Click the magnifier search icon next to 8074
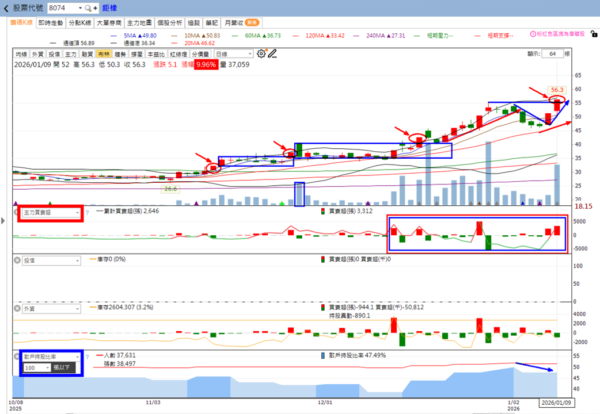 [88, 8]
